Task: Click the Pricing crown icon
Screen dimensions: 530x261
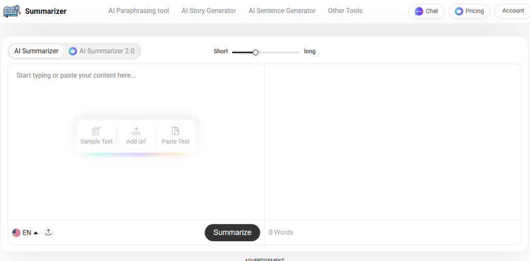Action: 459,11
